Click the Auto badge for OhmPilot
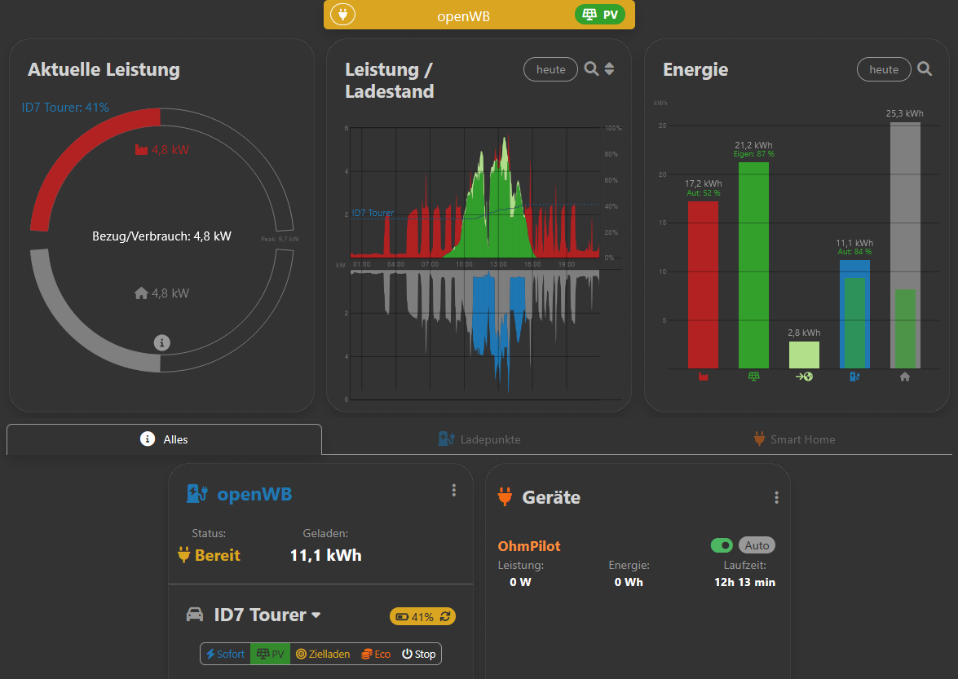 point(757,545)
